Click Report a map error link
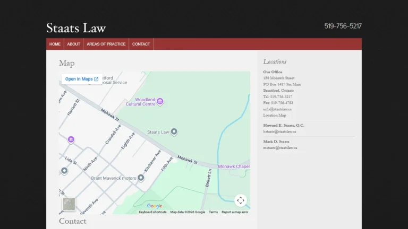 (x=235, y=212)
